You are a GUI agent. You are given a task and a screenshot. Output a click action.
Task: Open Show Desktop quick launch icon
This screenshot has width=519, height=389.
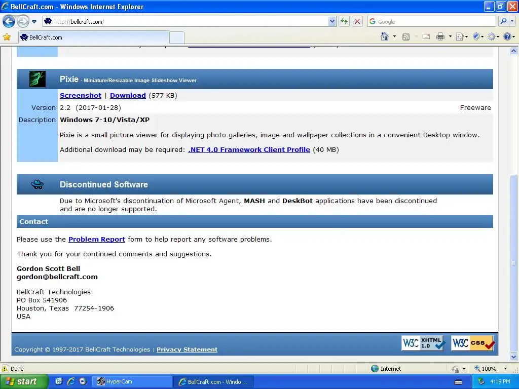coord(59,382)
